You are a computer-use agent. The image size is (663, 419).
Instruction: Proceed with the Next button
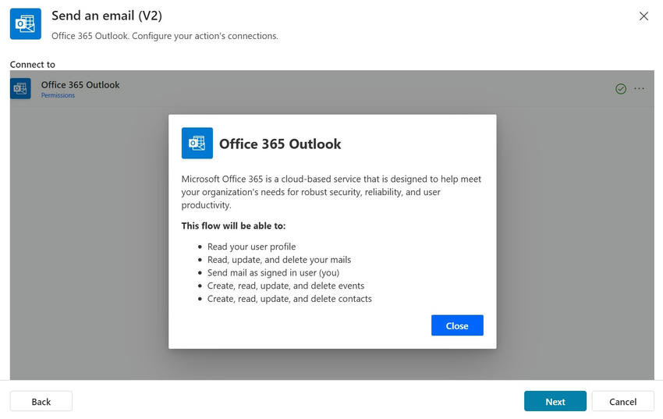(555, 401)
